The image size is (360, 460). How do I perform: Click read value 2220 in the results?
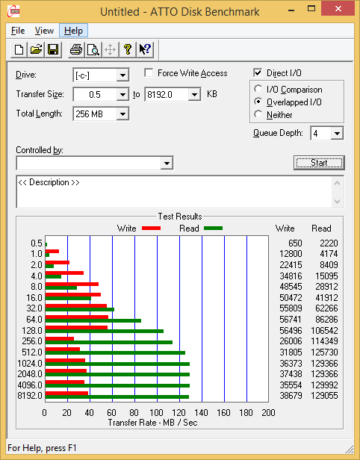(x=329, y=243)
